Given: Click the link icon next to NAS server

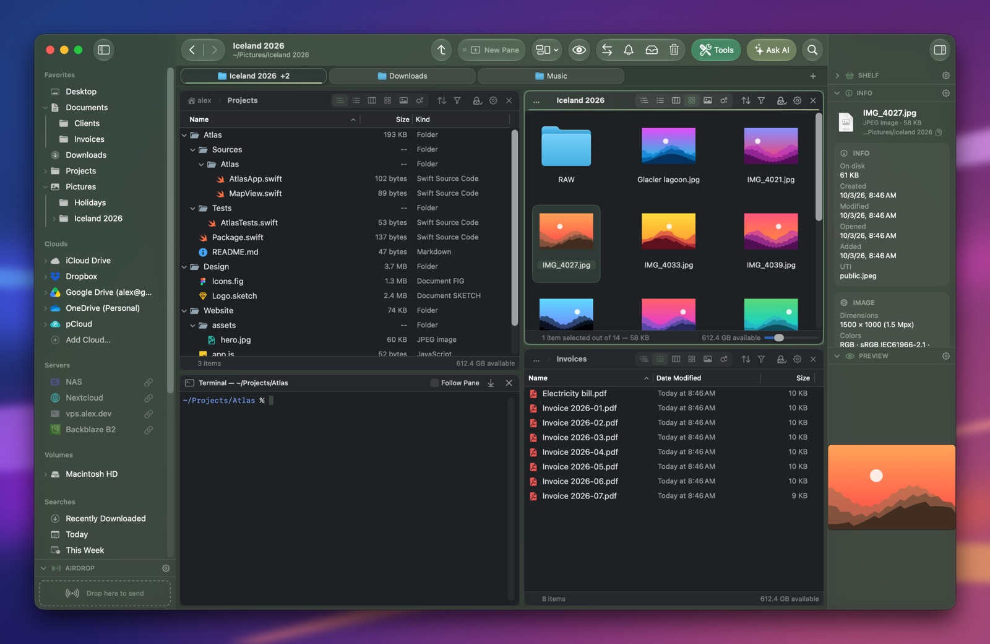Looking at the screenshot, I should [148, 382].
